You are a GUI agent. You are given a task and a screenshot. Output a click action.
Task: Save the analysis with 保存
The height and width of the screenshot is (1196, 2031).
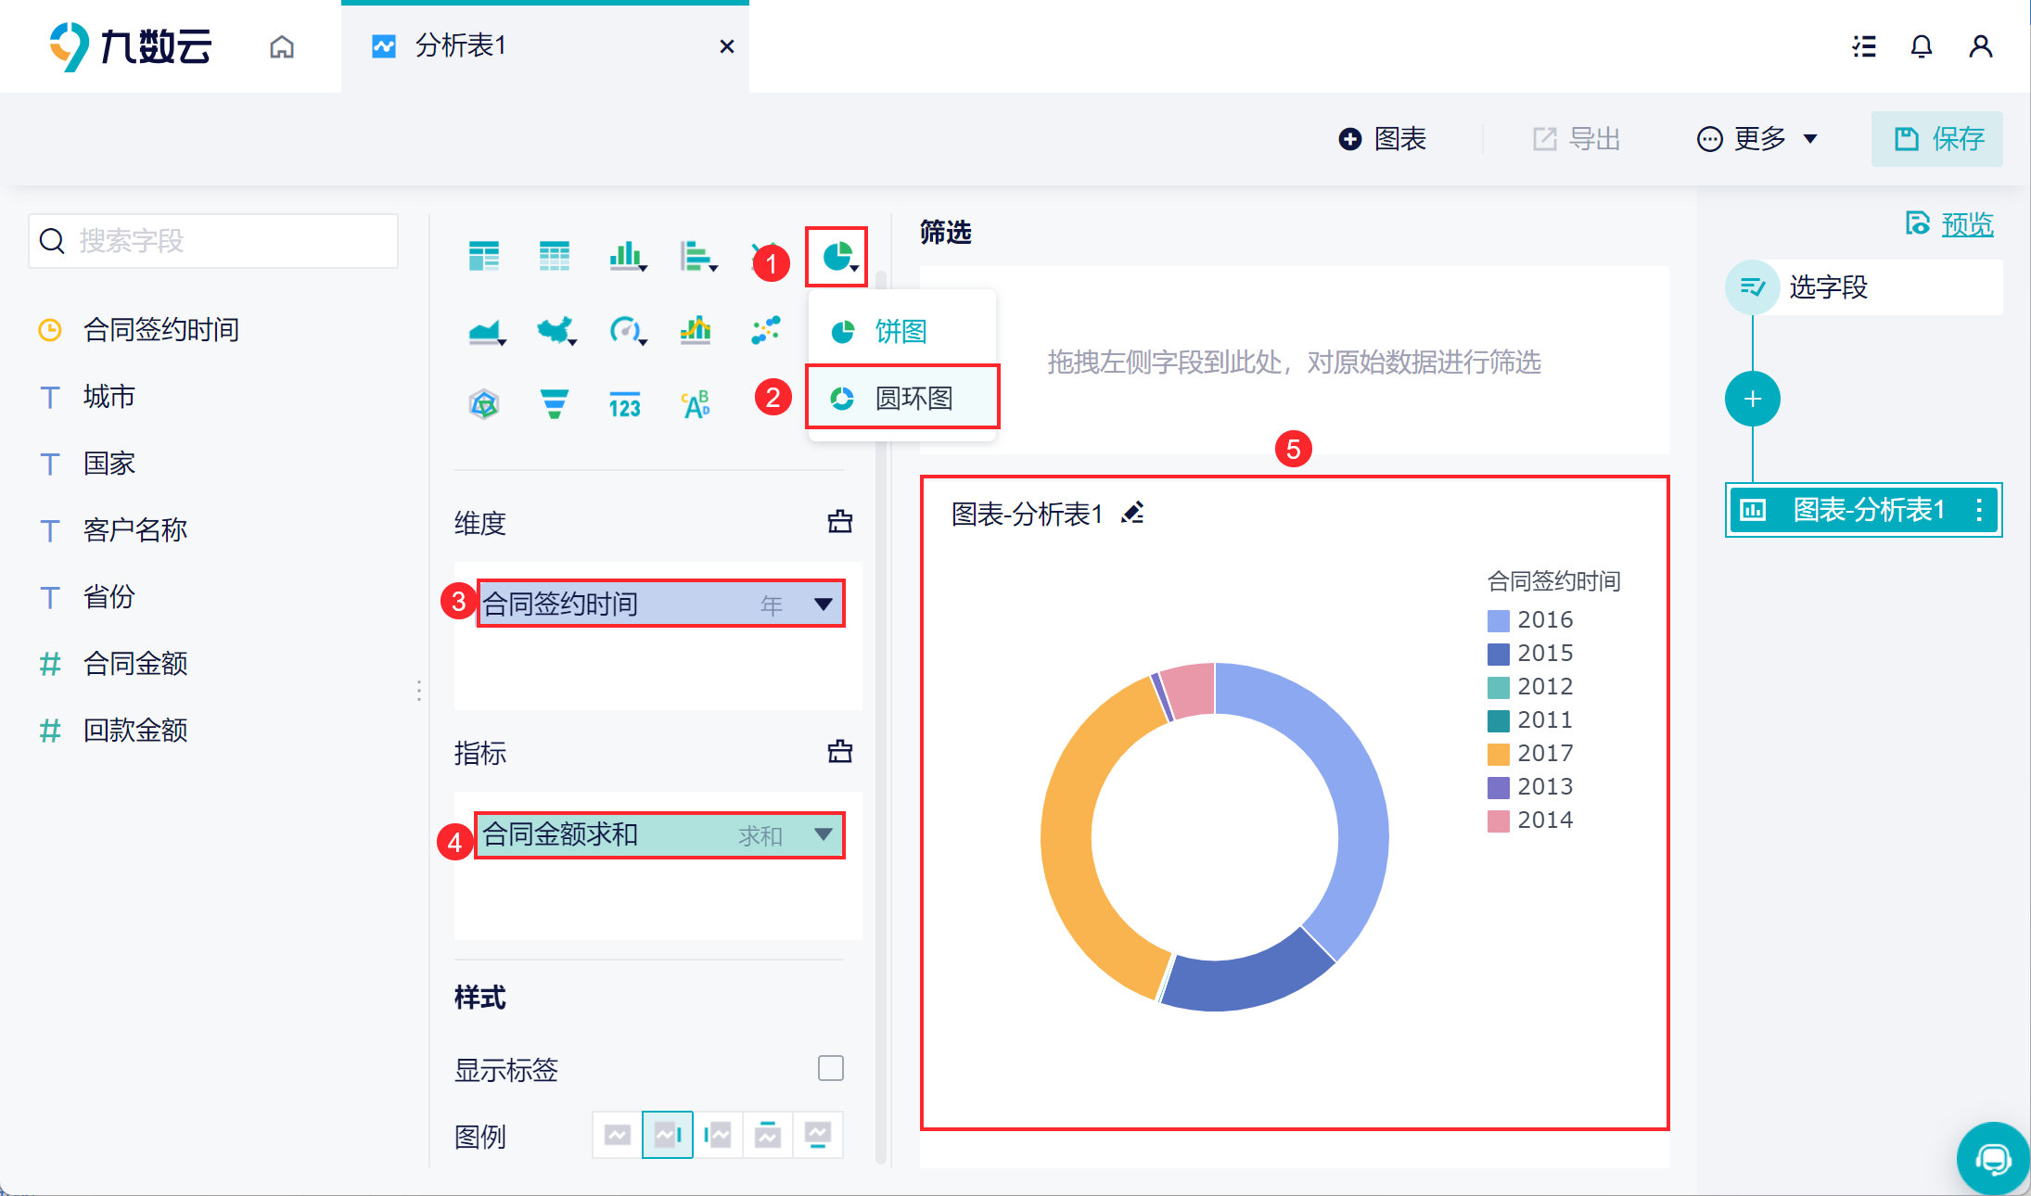click(1937, 139)
